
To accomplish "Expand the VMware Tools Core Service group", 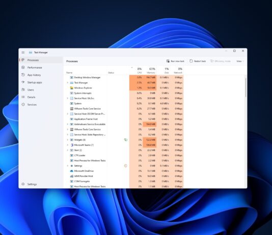I will point(67,129).
